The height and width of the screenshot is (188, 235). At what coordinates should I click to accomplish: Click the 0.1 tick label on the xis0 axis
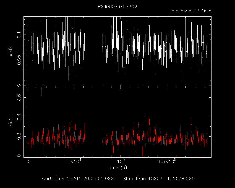(x=19, y=35)
